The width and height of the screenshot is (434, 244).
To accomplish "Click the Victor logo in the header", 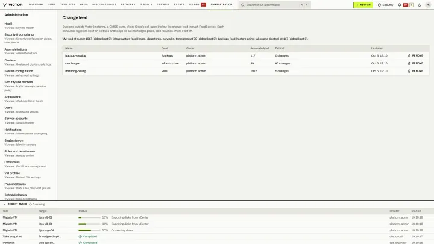I will [13, 5].
